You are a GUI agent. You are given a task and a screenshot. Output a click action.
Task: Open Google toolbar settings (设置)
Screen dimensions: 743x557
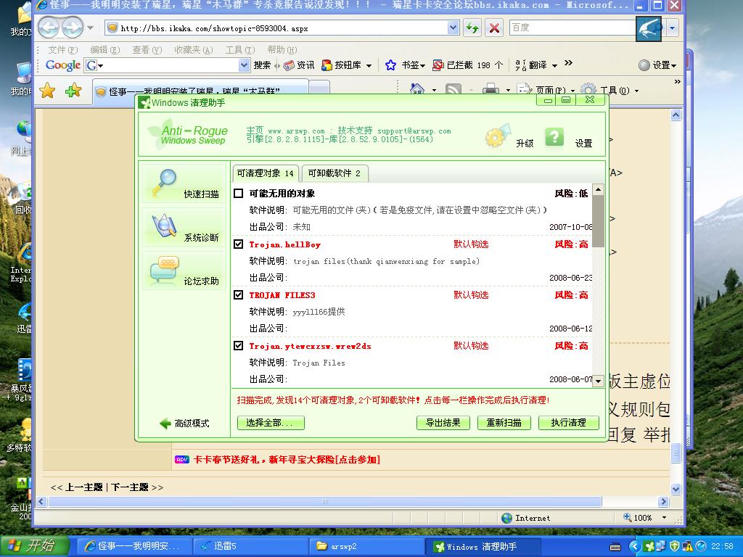[657, 65]
